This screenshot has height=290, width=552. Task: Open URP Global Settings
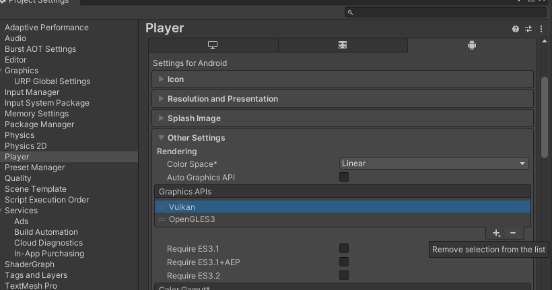(x=52, y=81)
